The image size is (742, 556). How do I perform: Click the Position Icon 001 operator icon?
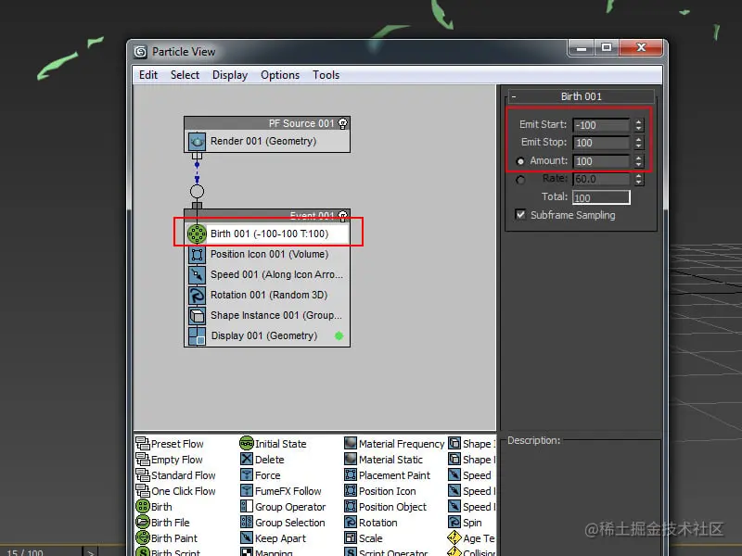pos(197,254)
